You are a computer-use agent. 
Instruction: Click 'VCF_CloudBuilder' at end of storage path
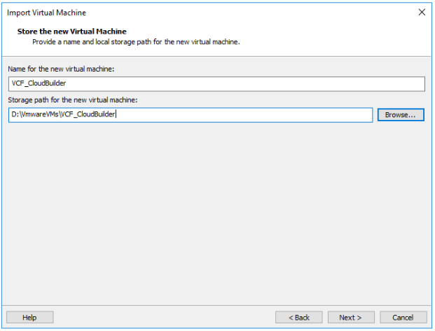pos(87,115)
